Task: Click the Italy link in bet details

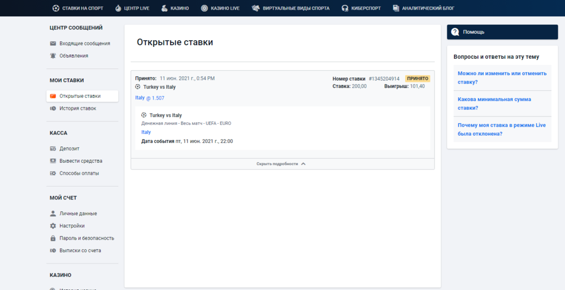Action: click(146, 132)
